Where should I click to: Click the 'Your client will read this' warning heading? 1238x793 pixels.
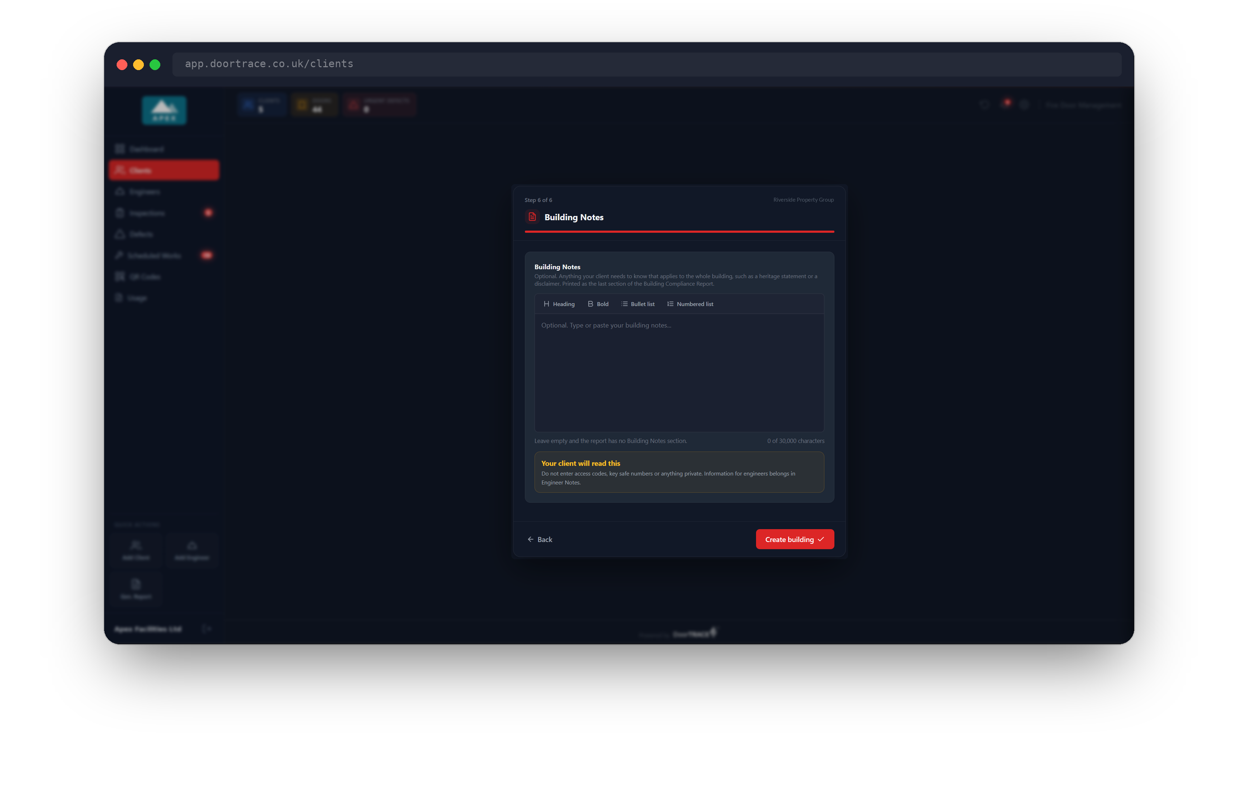click(x=581, y=463)
